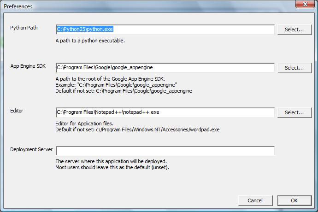The height and width of the screenshot is (212, 318).
Task: Focus the App Engine SDK path field
Action: pyautogui.click(x=165, y=68)
